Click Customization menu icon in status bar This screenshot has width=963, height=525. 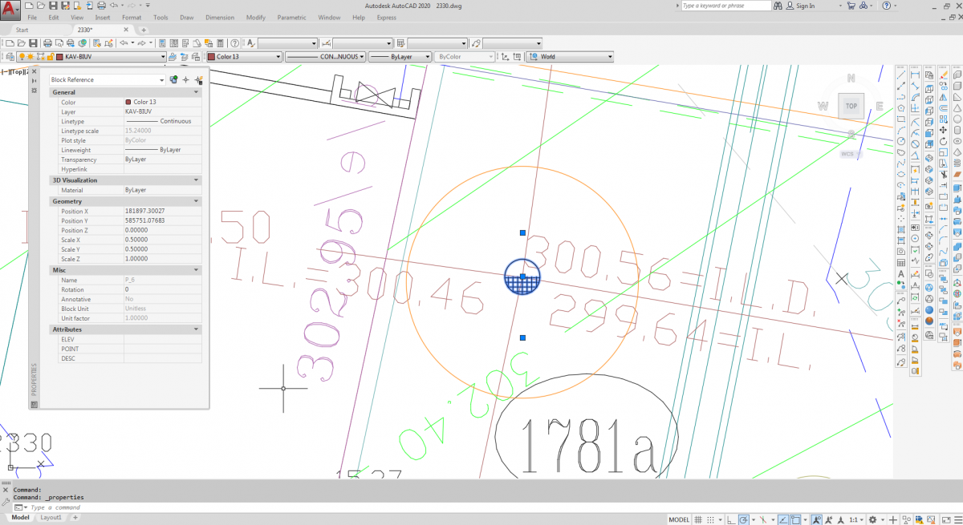coord(957,519)
